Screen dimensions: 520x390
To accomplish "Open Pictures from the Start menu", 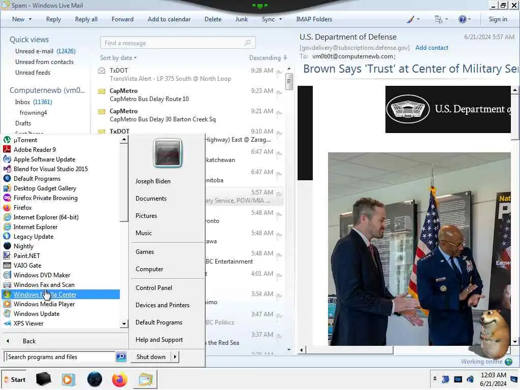I will (x=146, y=215).
